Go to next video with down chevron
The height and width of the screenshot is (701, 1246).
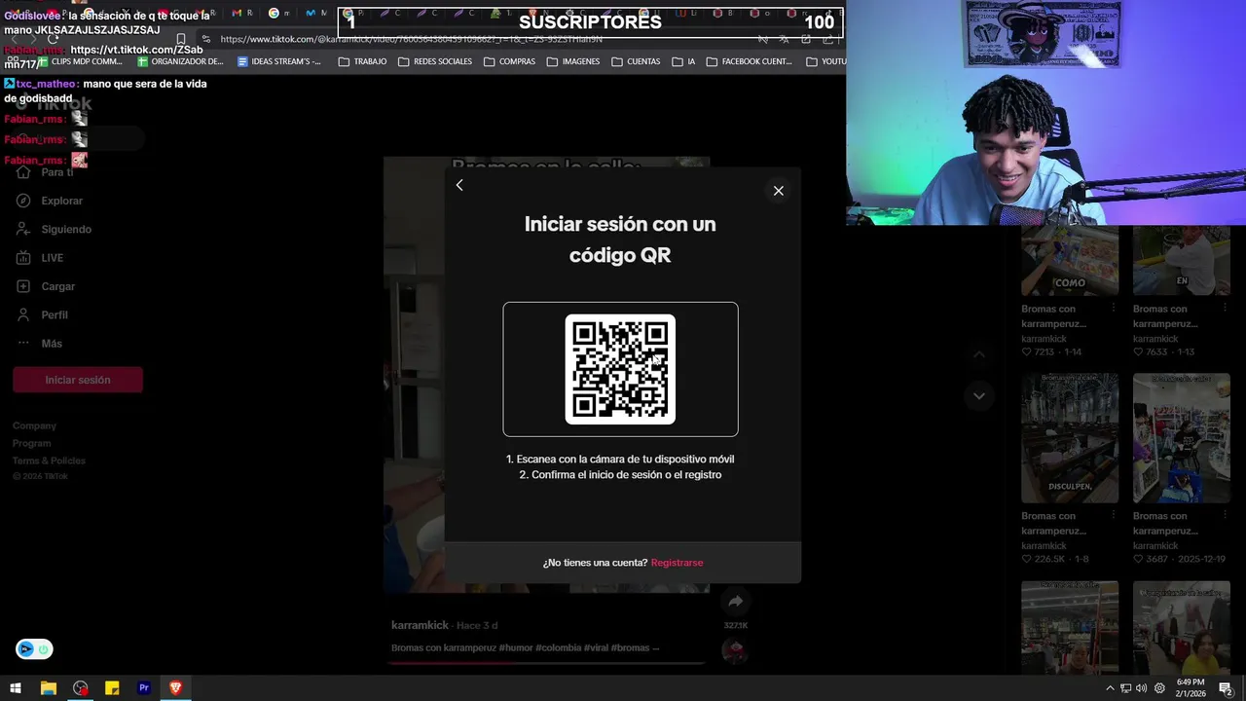[979, 395]
